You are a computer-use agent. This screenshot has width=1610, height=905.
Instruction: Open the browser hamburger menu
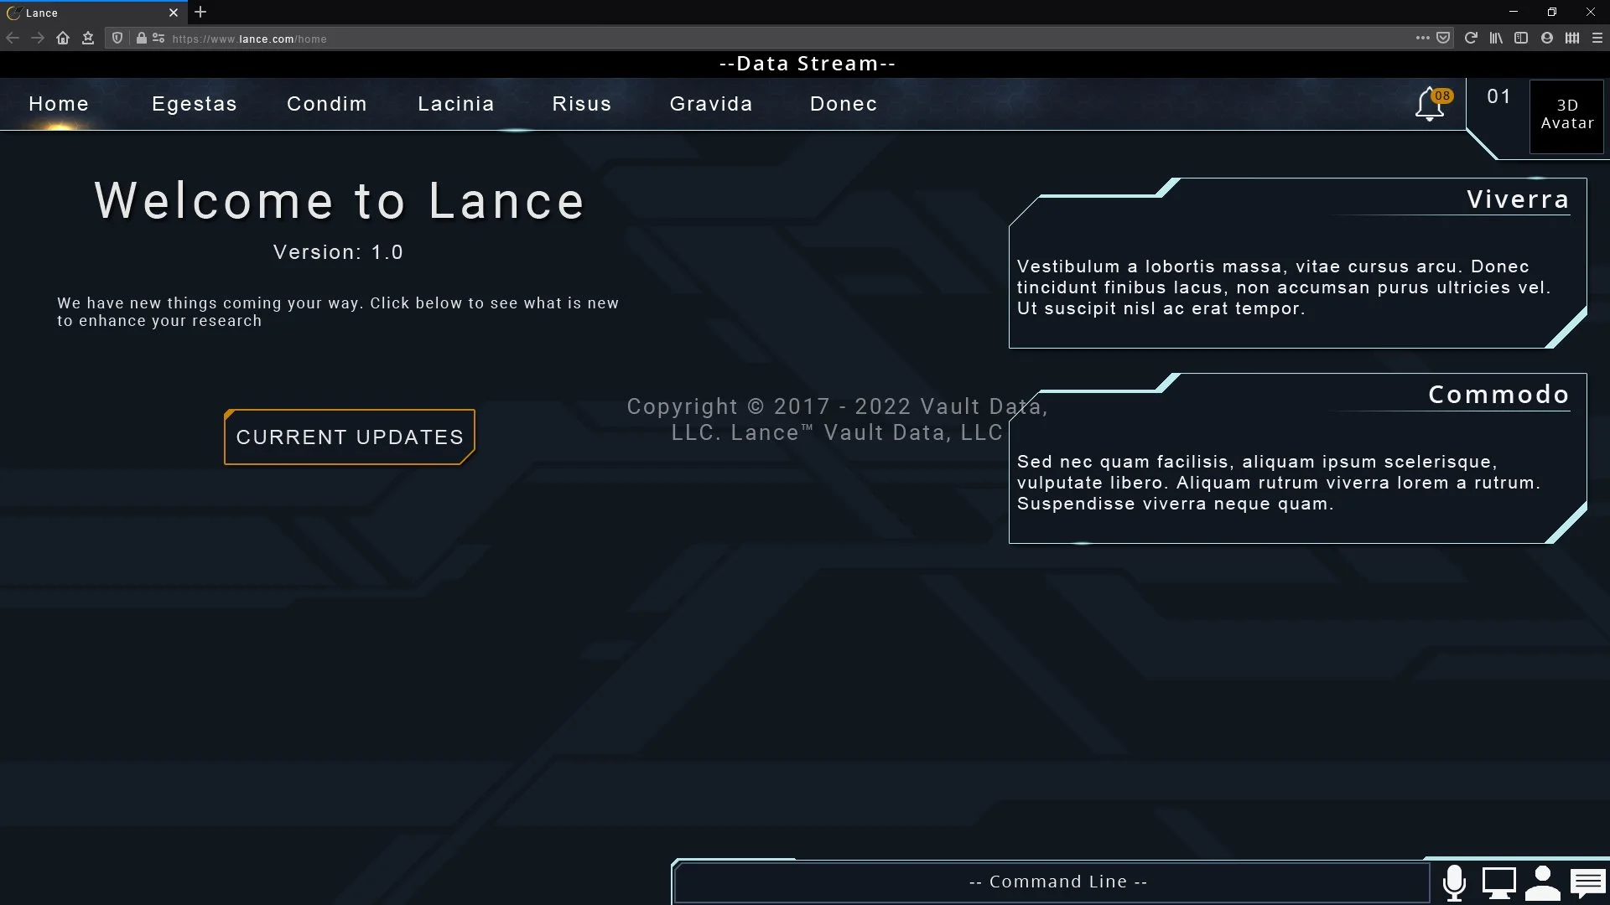1597,38
